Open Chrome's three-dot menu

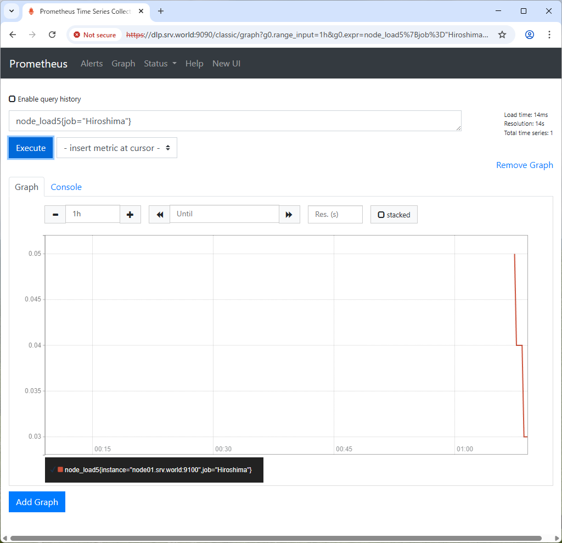click(x=549, y=35)
